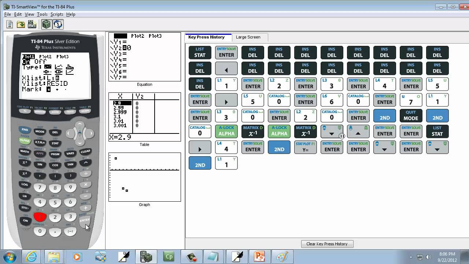Screen dimensions: 469x264
Task: Click the left arrow key in key press history
Action: pyautogui.click(x=226, y=68)
